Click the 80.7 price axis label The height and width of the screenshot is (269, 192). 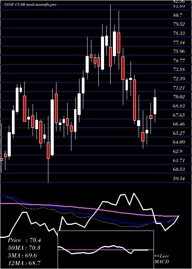tap(177, 15)
